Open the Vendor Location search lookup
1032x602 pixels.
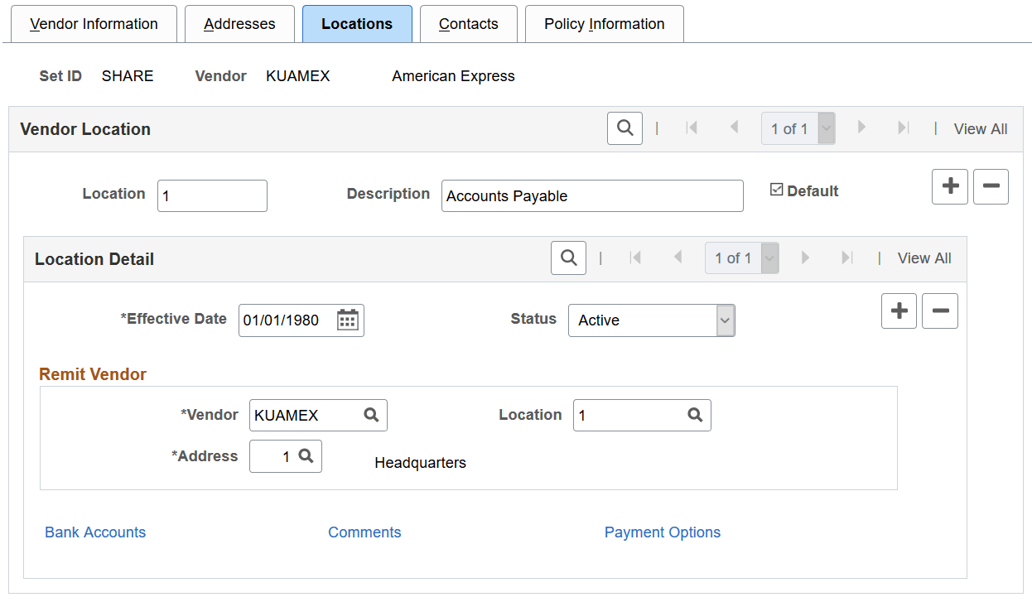coord(625,128)
